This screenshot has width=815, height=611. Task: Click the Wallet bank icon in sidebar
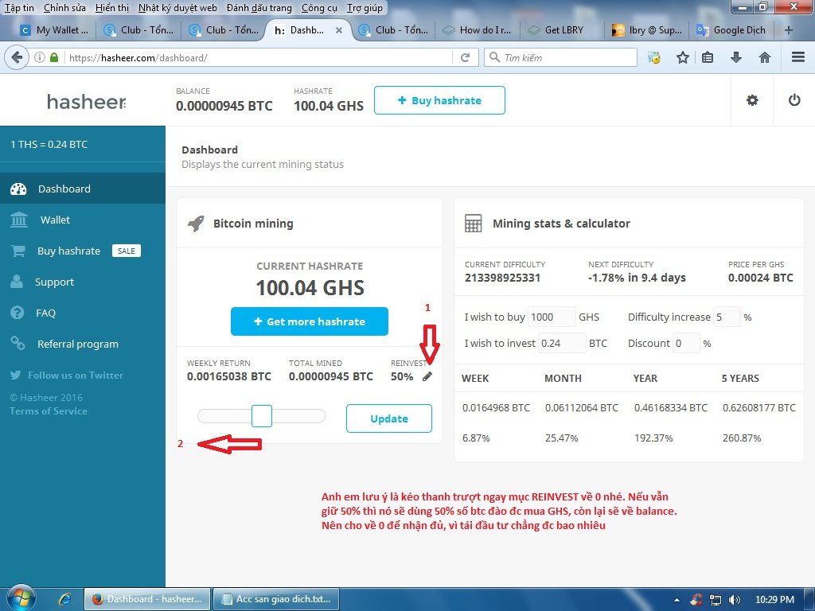(19, 220)
